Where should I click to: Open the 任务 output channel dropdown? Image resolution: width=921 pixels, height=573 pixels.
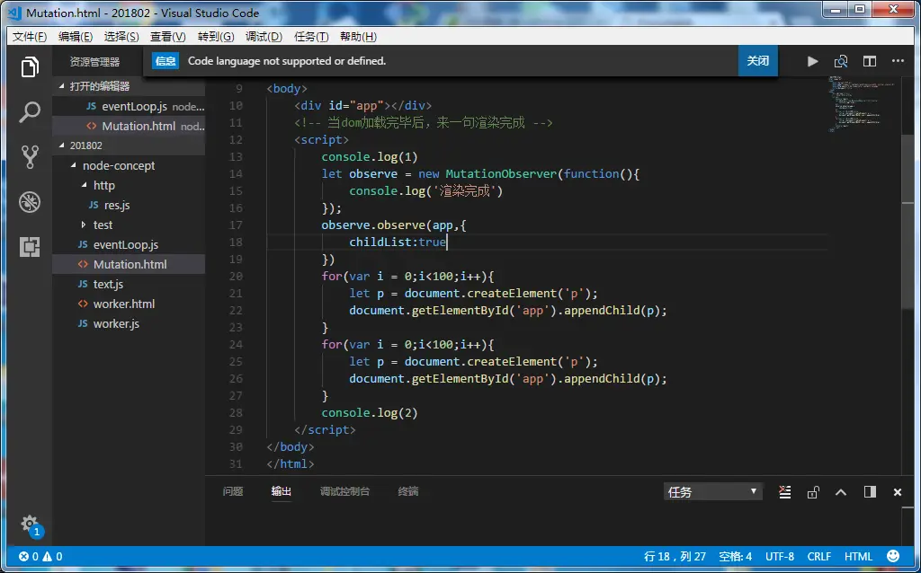click(712, 491)
